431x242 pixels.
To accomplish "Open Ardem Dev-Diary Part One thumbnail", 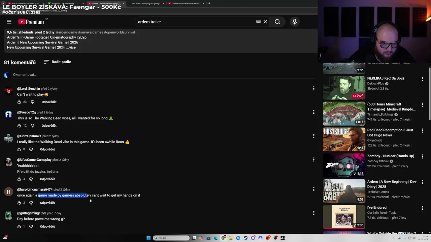I will (x=344, y=191).
